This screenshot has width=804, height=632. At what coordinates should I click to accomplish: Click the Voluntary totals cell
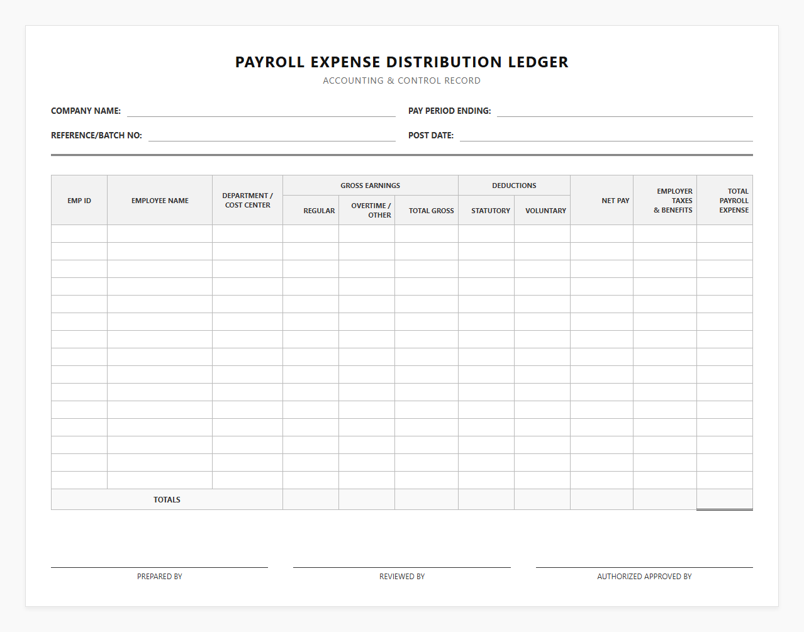(x=542, y=499)
